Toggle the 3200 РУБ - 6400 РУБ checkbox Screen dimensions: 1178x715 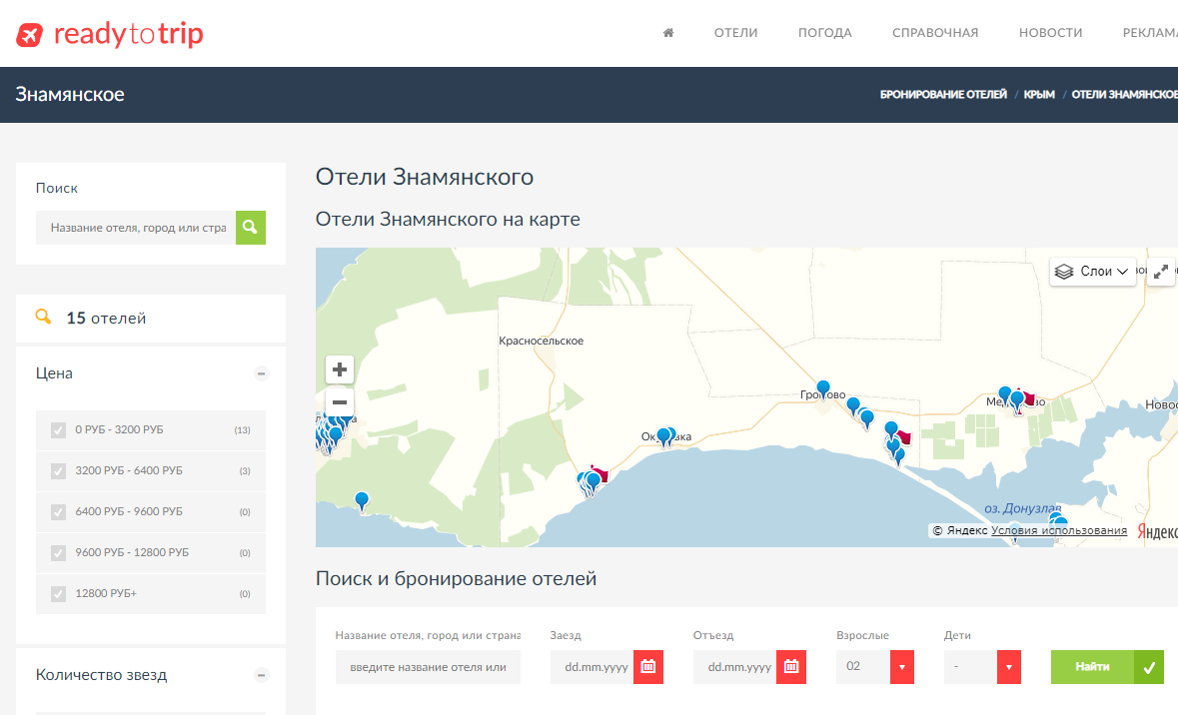point(59,471)
